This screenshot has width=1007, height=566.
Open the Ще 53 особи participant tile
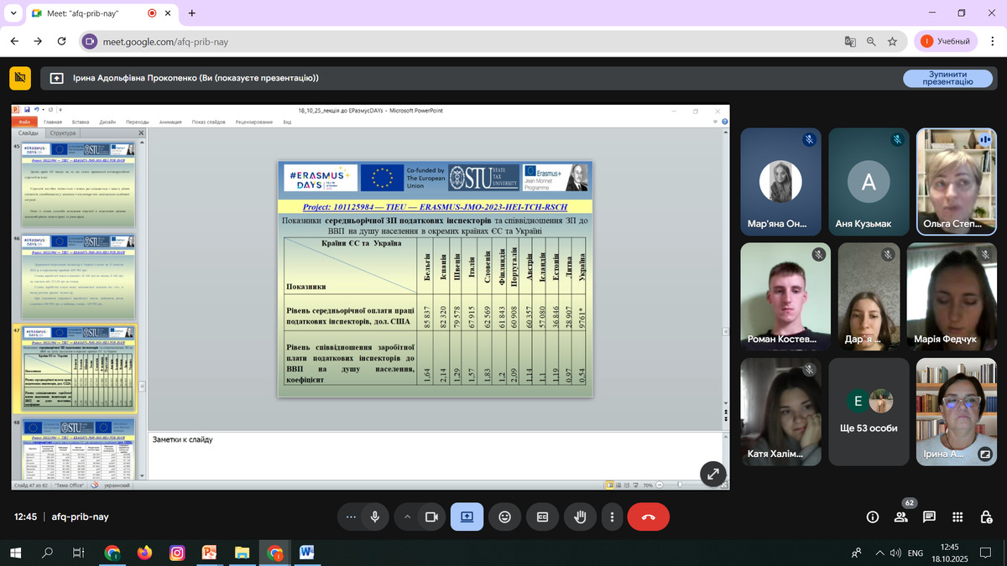pyautogui.click(x=868, y=411)
